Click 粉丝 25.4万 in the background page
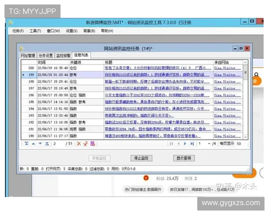 (x=167, y=178)
